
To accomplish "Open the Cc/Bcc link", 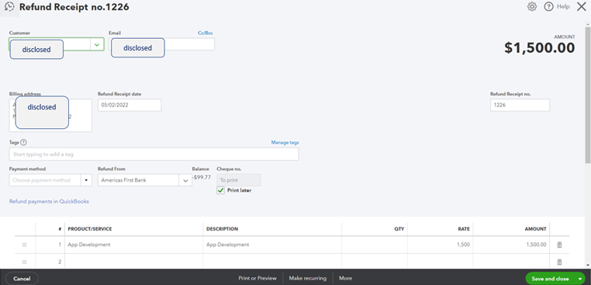I will 206,33.
